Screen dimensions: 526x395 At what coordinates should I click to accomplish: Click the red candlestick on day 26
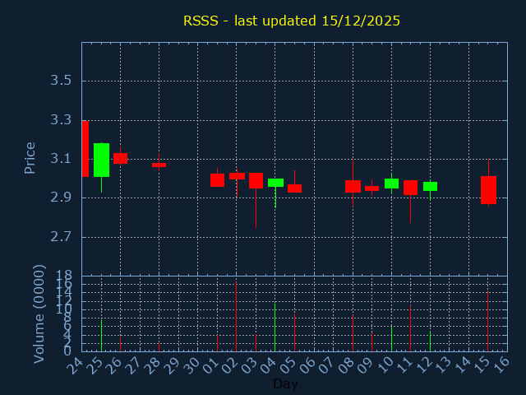[x=120, y=158]
